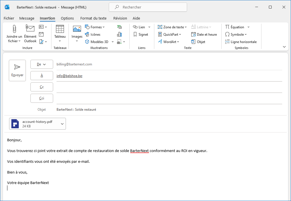Send the email with Envoyer
This screenshot has height=201, width=291.
(17, 70)
